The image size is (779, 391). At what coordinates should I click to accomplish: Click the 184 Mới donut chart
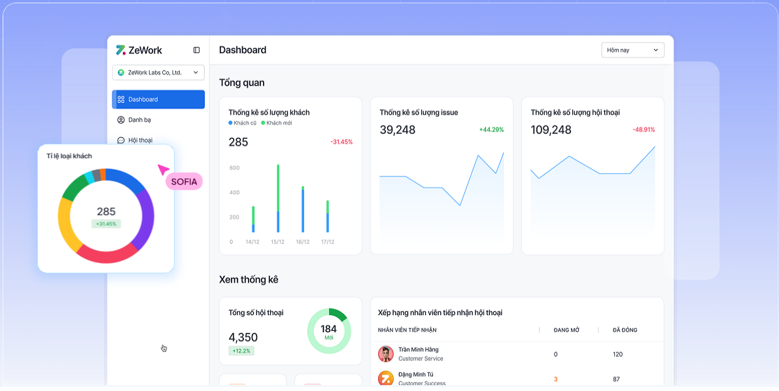click(329, 330)
